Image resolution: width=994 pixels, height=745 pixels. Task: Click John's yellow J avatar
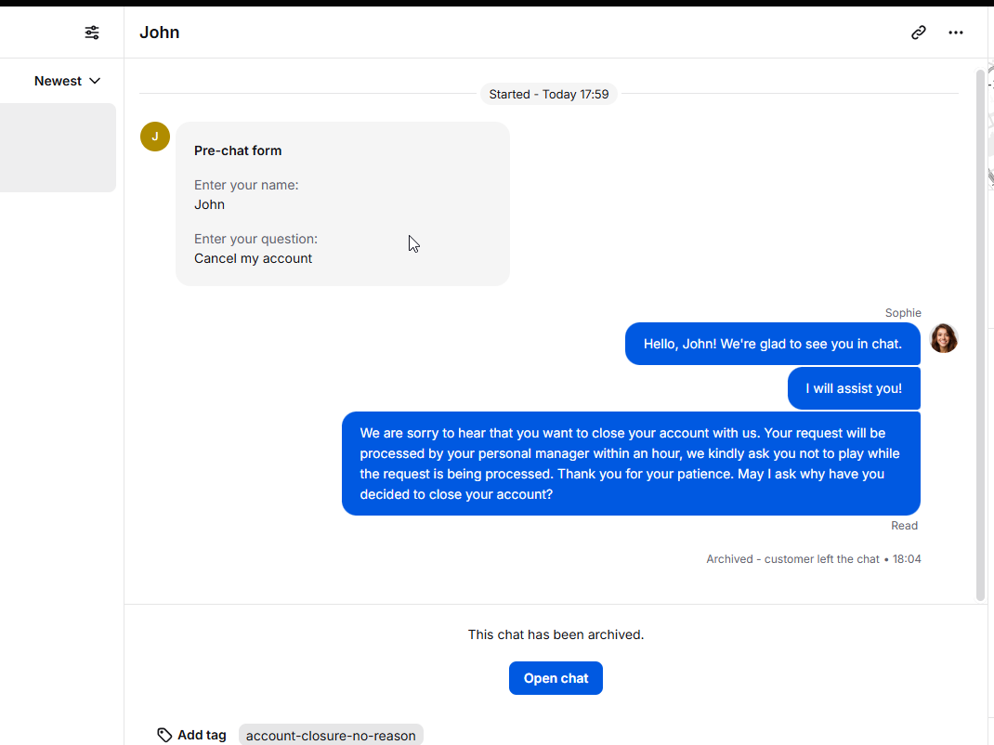click(155, 137)
